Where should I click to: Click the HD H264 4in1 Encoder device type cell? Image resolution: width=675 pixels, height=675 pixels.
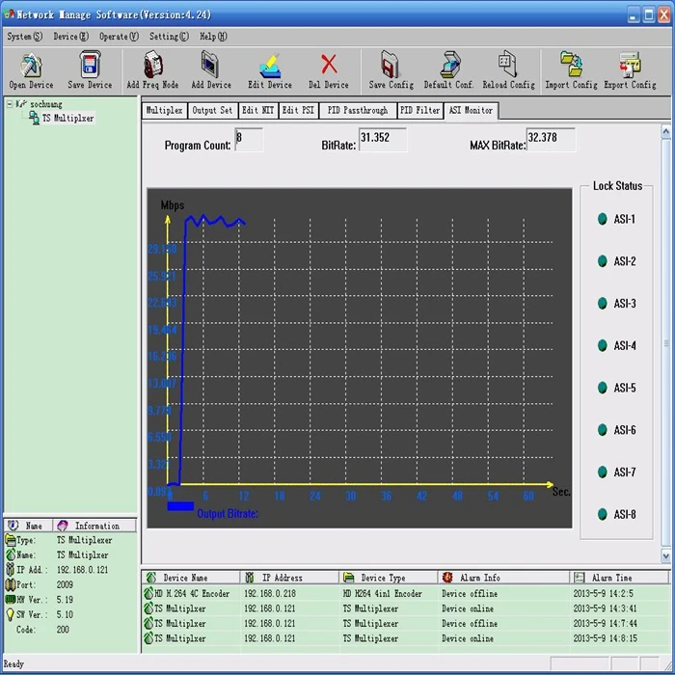(x=382, y=593)
